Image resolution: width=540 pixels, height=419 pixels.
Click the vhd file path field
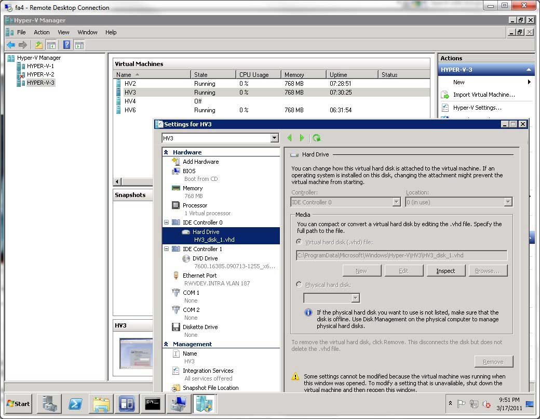[x=401, y=255]
